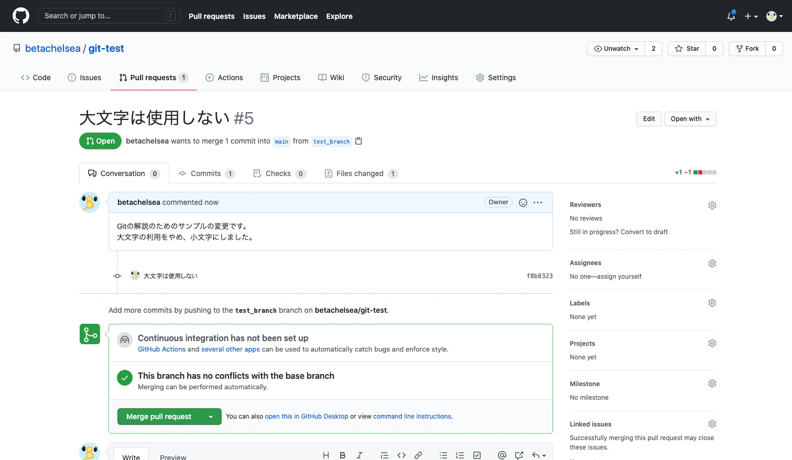
Task: Open the Checks tab
Action: pos(279,173)
